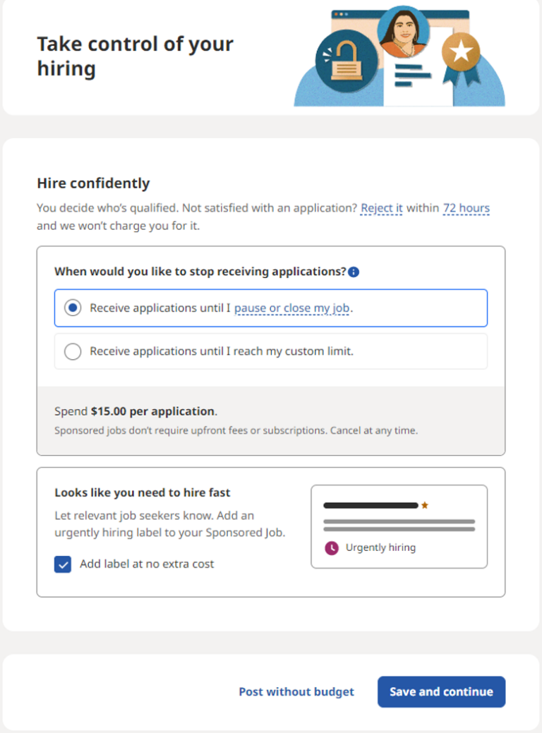Click the orange star in the job preview
Viewport: 542px width, 733px height.
425,505
